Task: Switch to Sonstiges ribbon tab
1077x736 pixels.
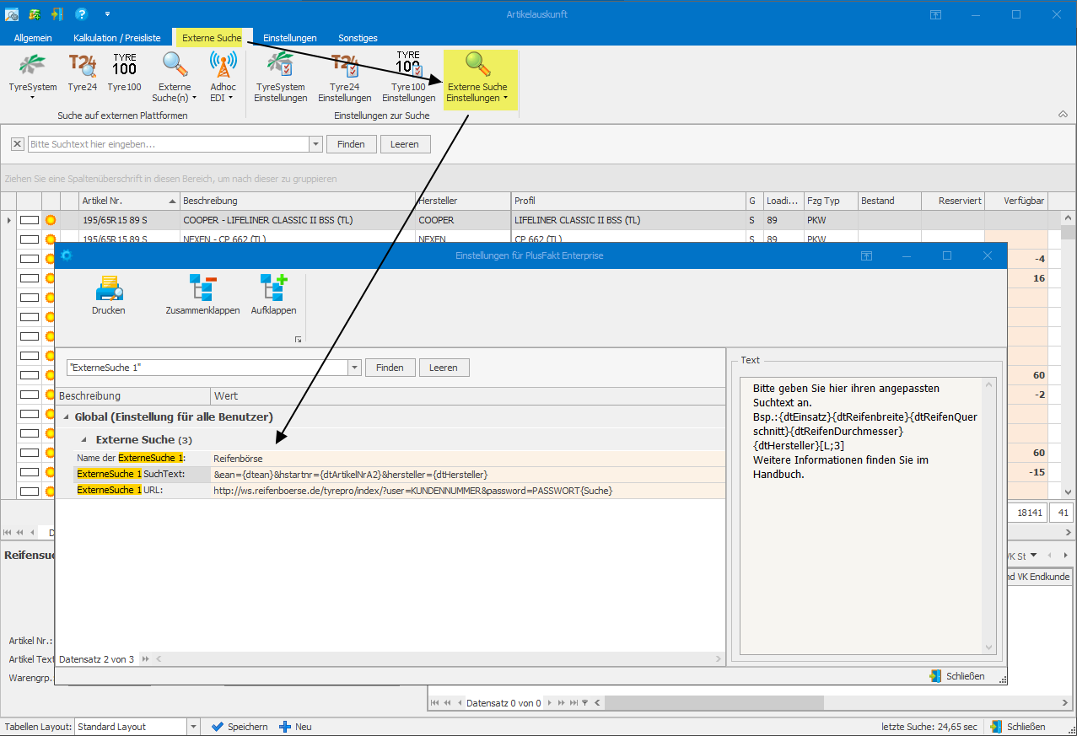Action: (x=358, y=38)
